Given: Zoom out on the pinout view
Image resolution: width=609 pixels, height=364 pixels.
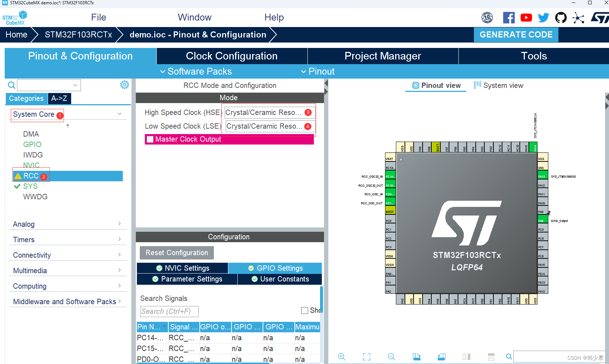Looking at the screenshot, I should [x=391, y=357].
